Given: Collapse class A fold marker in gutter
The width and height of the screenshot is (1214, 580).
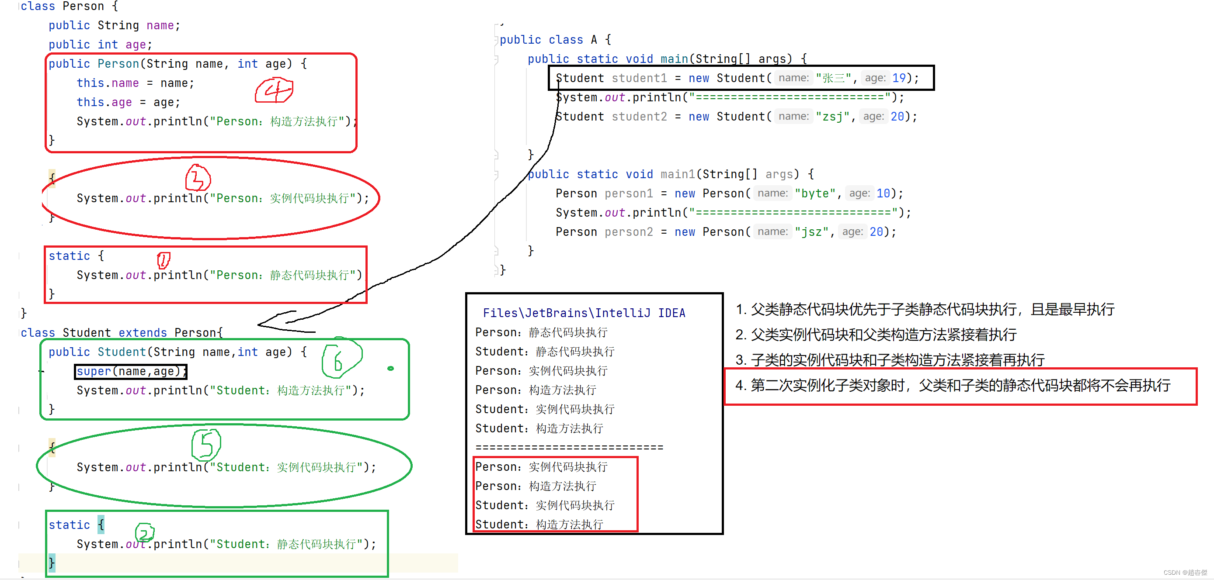Looking at the screenshot, I should [496, 40].
